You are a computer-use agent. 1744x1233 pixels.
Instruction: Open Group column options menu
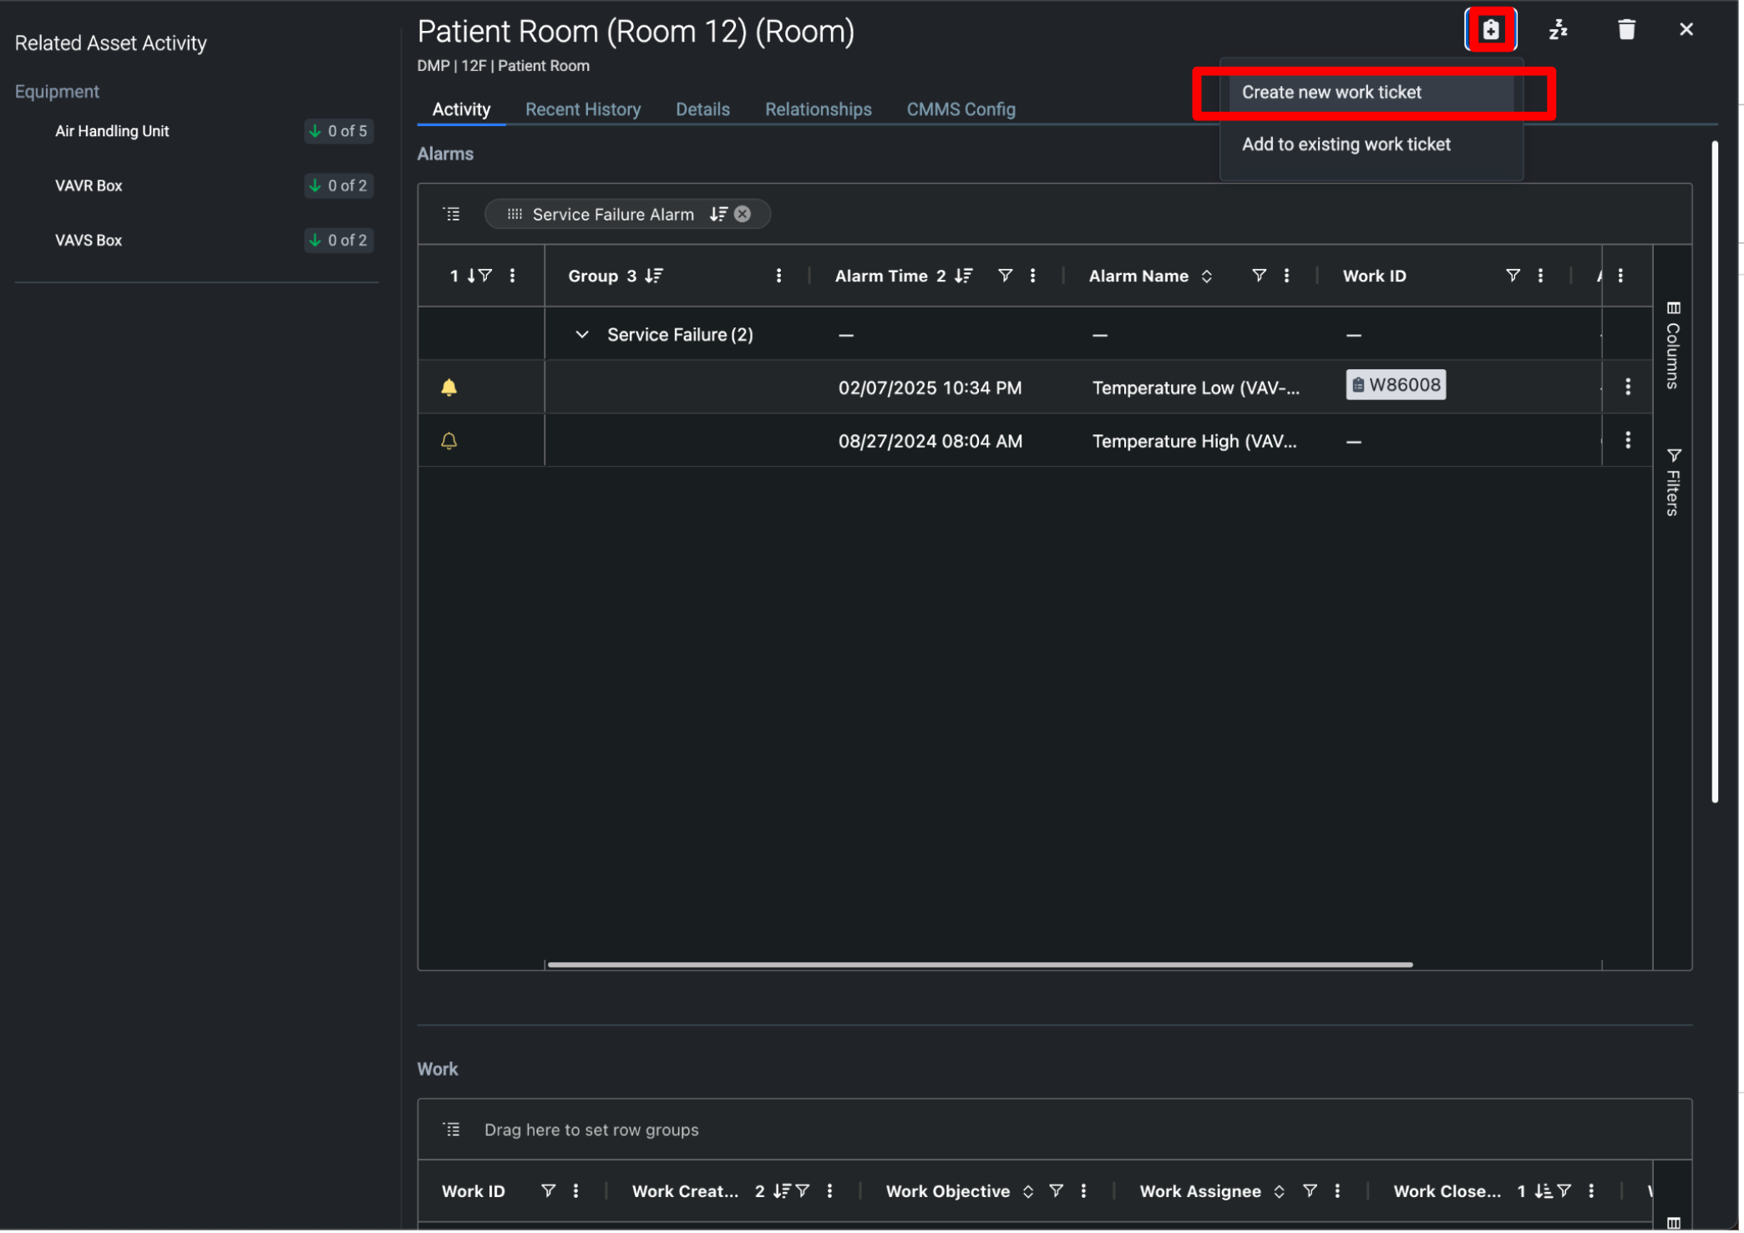click(x=778, y=276)
